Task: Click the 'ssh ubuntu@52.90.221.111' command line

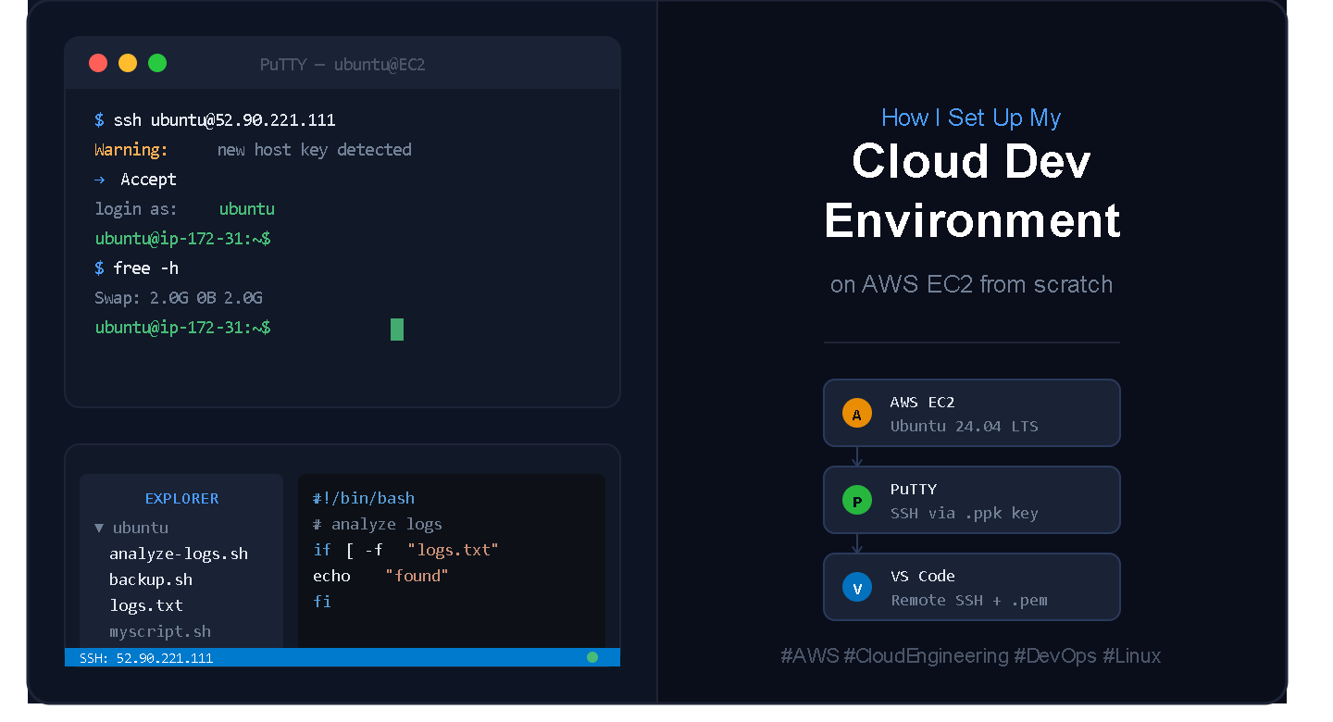Action: (215, 120)
